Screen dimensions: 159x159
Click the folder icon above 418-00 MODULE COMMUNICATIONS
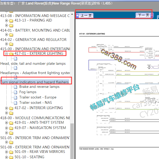pos(11,113)
